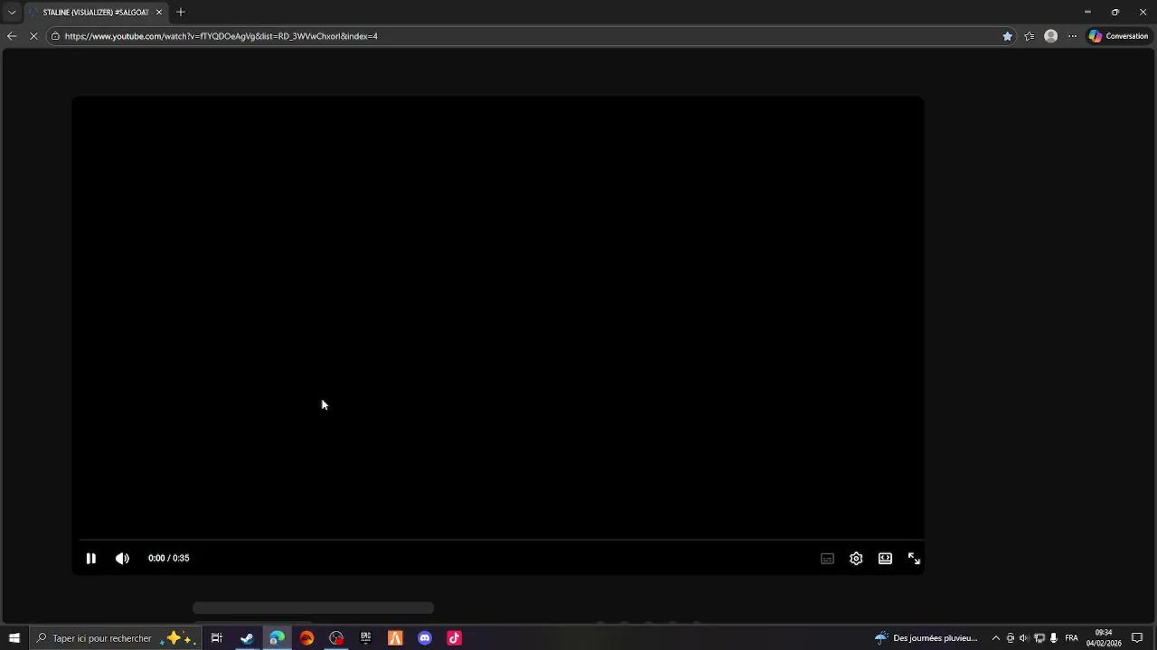View site information lock icon
The height and width of the screenshot is (650, 1157).
click(55, 36)
